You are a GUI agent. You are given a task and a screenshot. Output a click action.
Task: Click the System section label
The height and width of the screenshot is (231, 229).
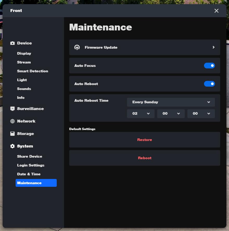pyautogui.click(x=25, y=146)
